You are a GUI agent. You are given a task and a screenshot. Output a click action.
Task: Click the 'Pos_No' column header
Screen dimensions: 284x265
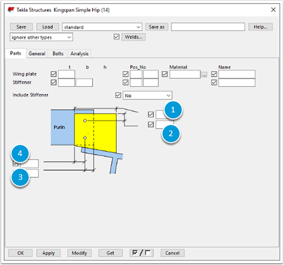tap(138, 67)
